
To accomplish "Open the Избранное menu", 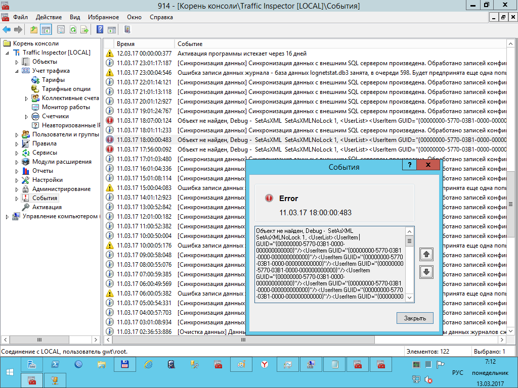I will click(103, 17).
